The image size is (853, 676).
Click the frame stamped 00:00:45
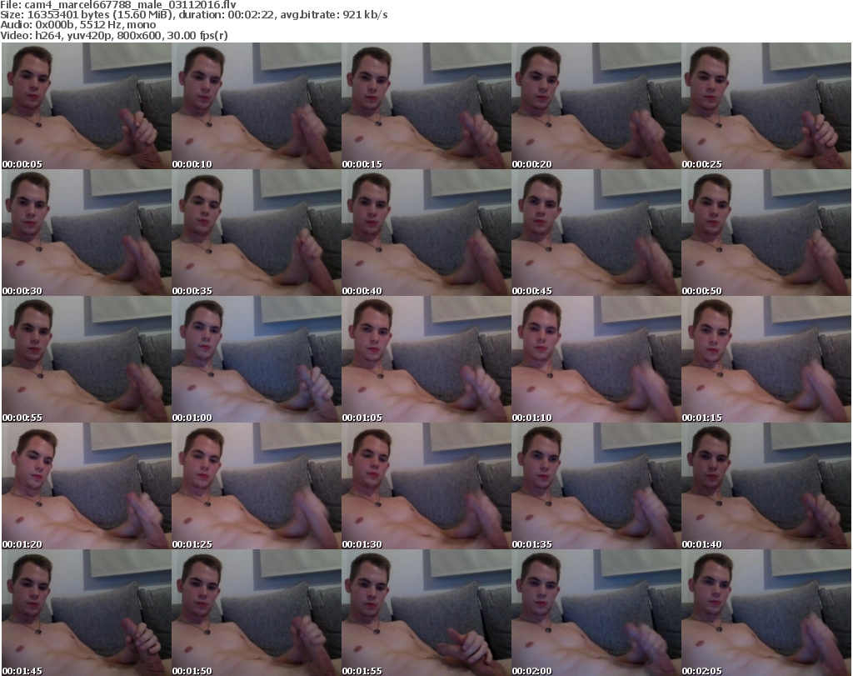[596, 233]
